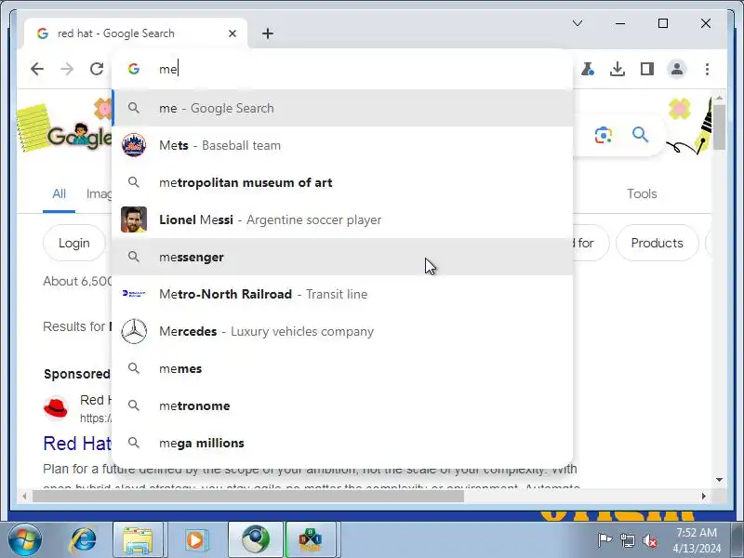Image resolution: width=744 pixels, height=558 pixels.
Task: Click the forward navigation arrow
Action: 67,69
